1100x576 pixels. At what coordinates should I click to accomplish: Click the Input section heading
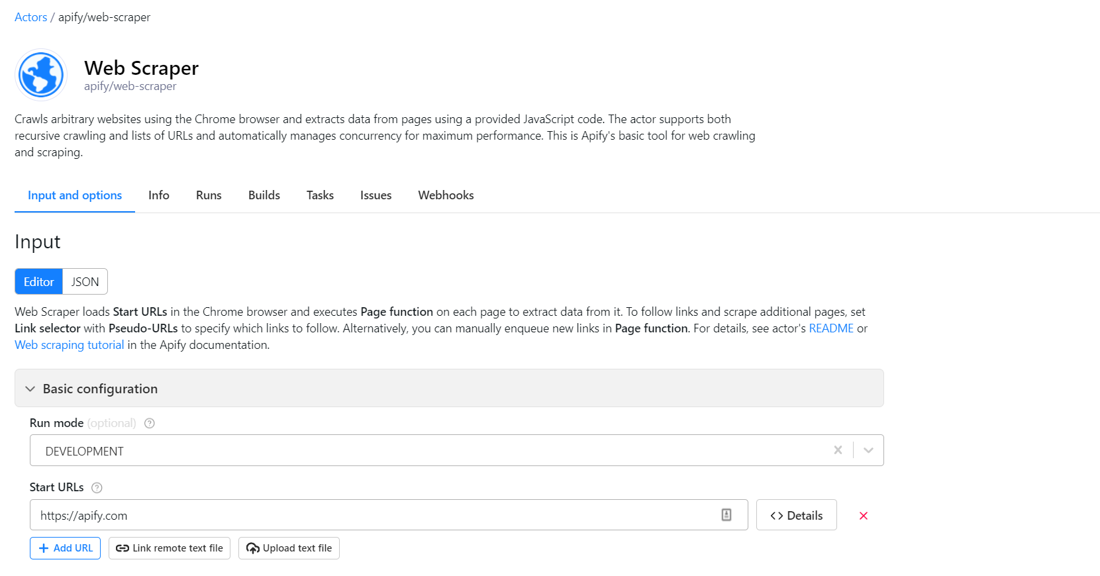click(x=38, y=242)
